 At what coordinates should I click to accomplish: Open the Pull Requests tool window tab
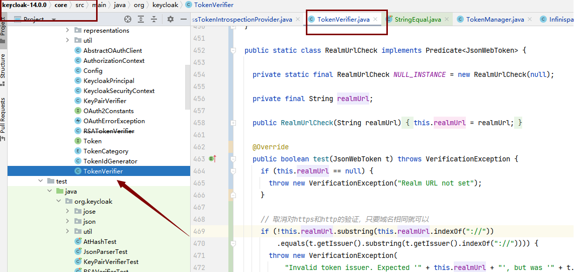[x=3, y=119]
